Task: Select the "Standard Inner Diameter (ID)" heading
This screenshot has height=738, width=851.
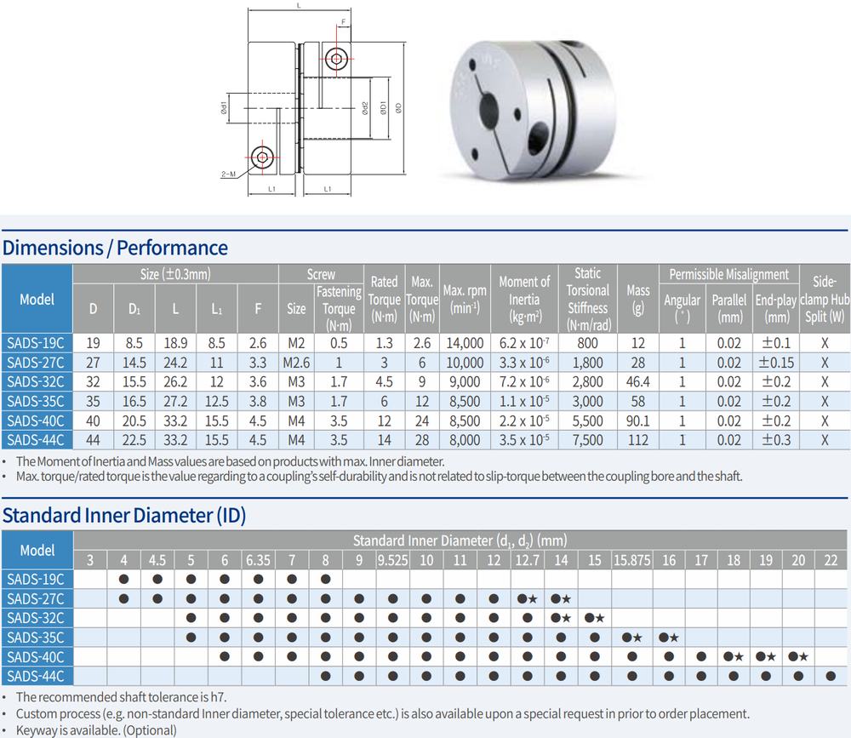Action: (x=124, y=515)
